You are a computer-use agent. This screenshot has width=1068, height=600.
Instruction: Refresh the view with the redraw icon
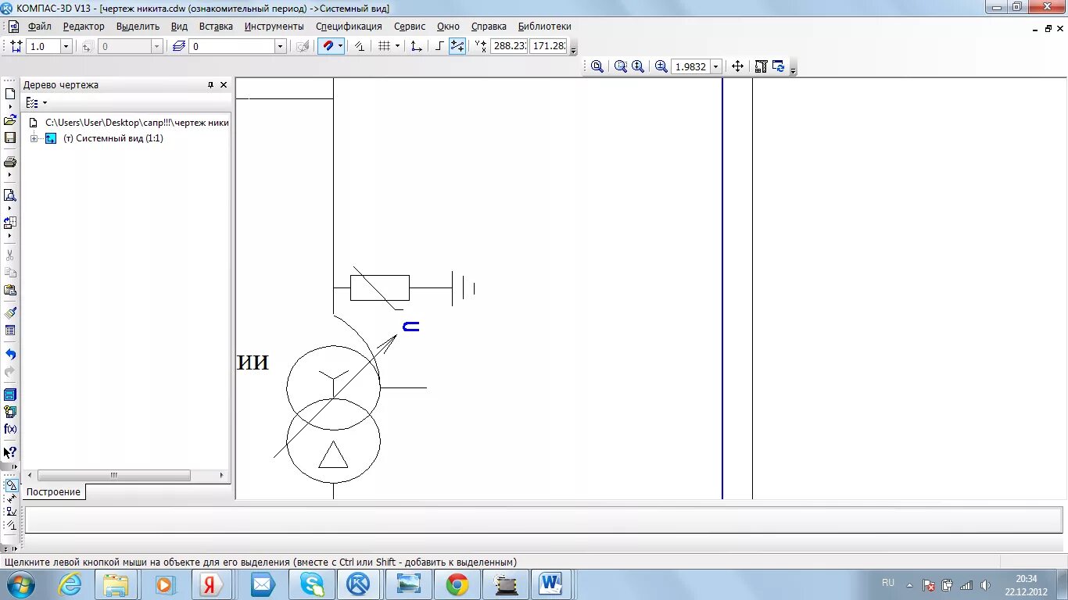[x=779, y=66]
